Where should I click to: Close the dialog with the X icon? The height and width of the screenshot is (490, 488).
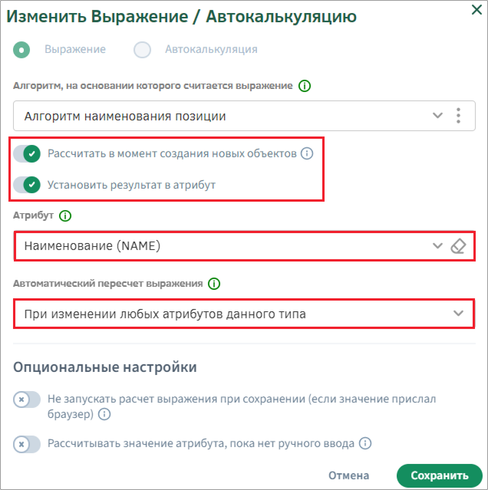point(476,10)
